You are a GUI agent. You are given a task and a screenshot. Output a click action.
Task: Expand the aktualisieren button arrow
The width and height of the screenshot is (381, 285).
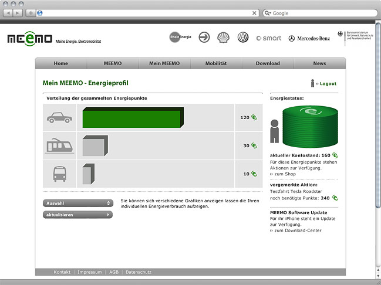(108, 215)
